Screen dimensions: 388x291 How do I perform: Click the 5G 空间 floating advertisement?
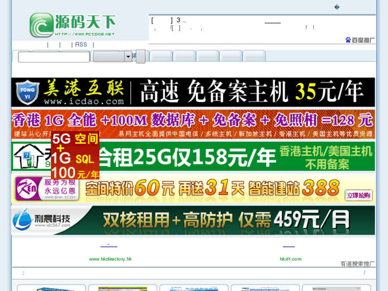75,155
